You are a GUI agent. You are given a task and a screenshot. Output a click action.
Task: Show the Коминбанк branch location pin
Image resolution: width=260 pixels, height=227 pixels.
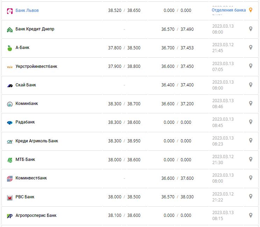pos(251,103)
